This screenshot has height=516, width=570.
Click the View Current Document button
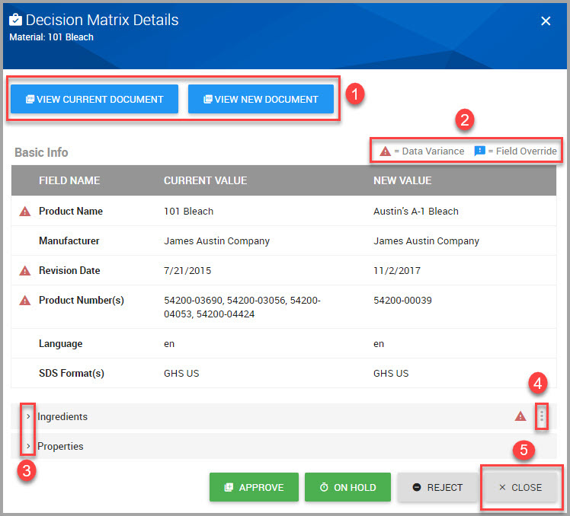[94, 99]
